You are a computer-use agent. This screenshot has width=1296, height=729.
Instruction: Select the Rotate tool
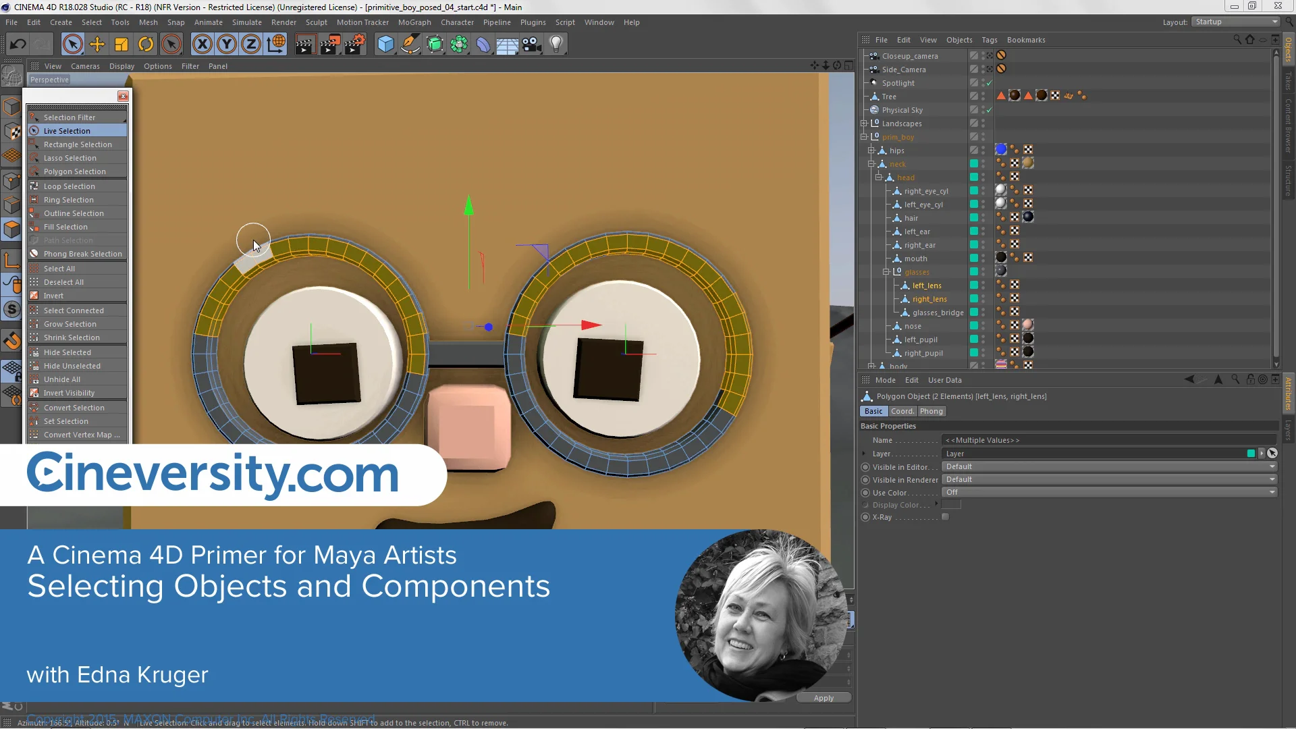tap(146, 45)
